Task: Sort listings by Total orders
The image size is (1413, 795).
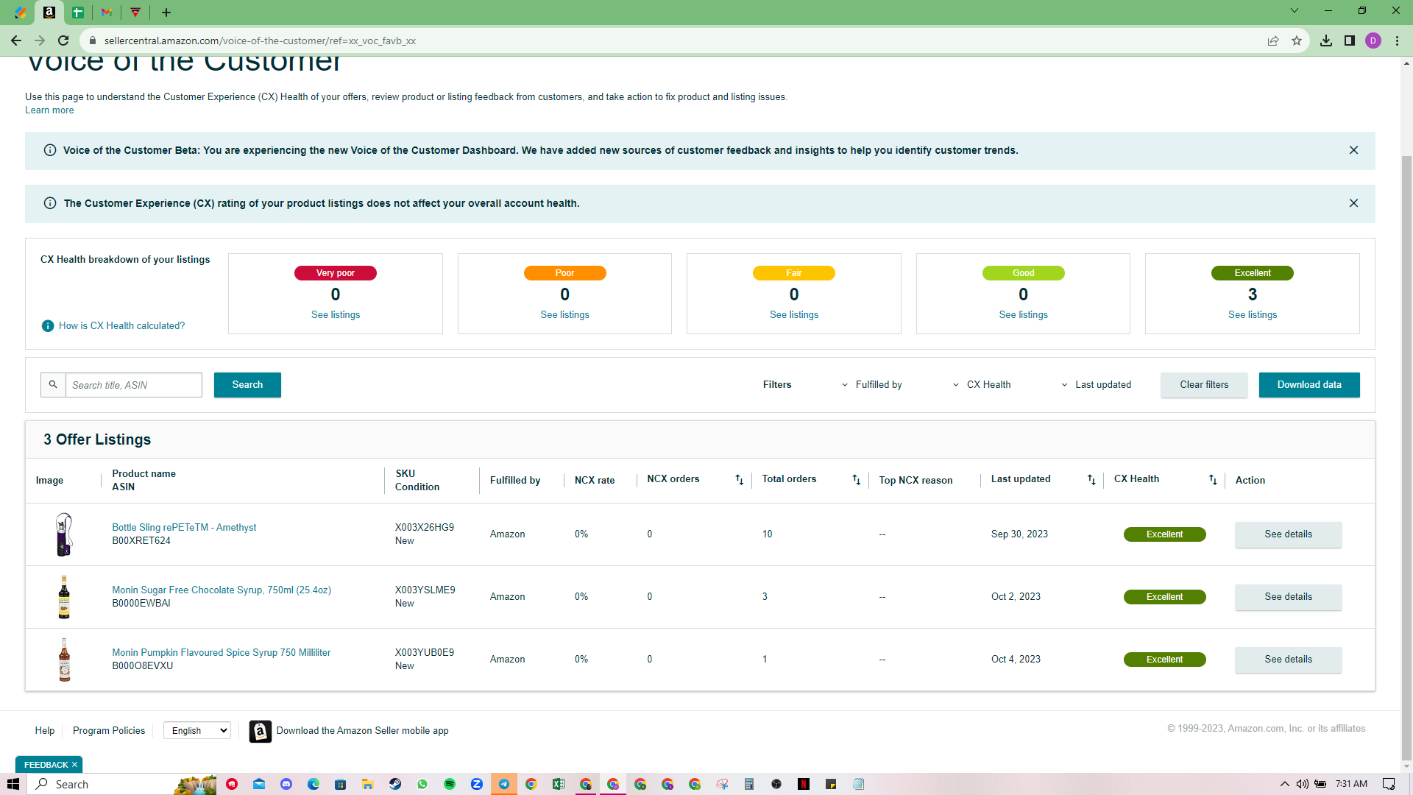Action: [x=857, y=480]
